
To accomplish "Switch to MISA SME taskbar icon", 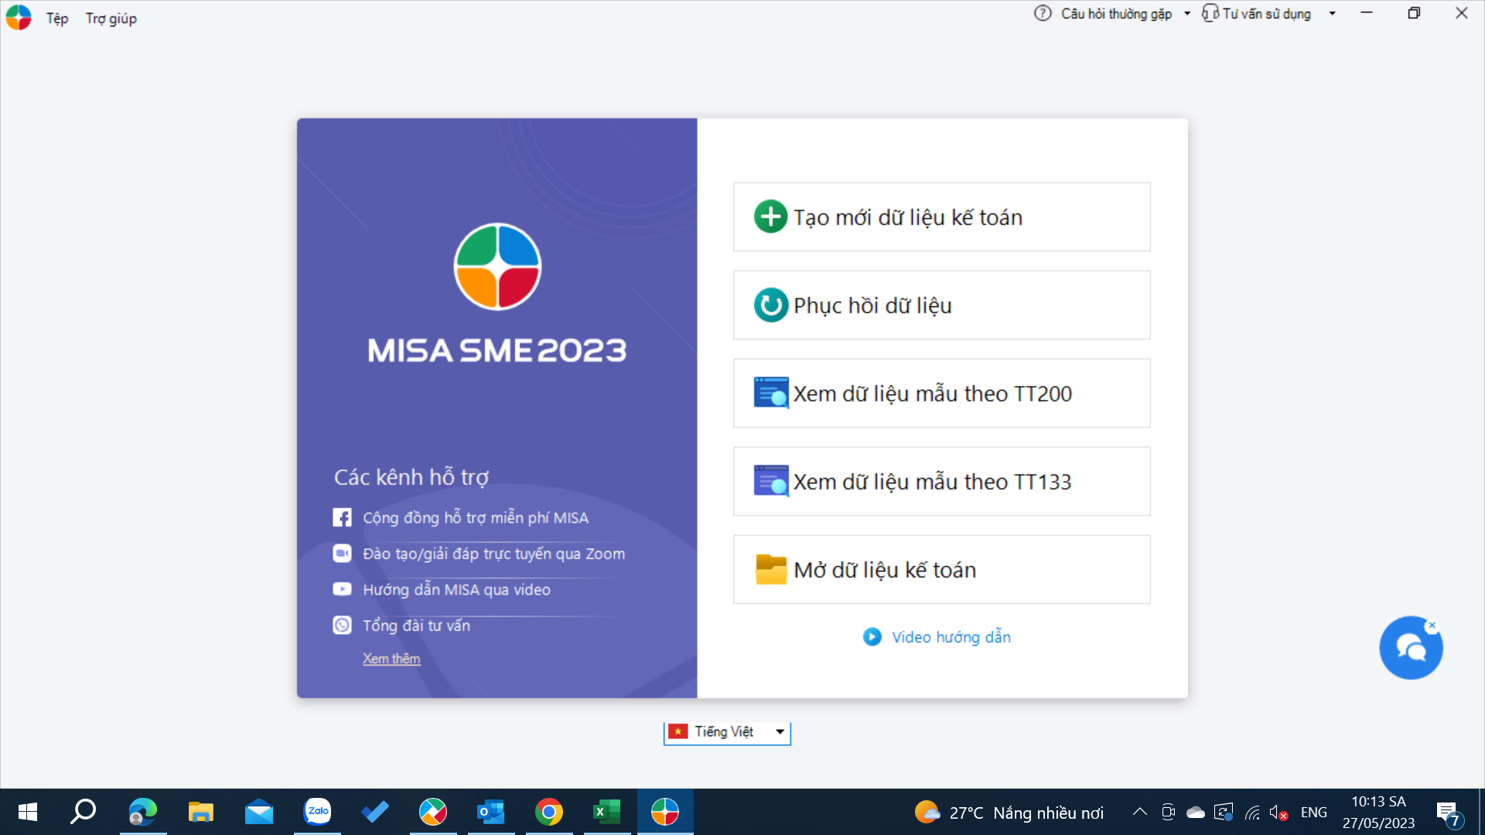I will coord(665,812).
